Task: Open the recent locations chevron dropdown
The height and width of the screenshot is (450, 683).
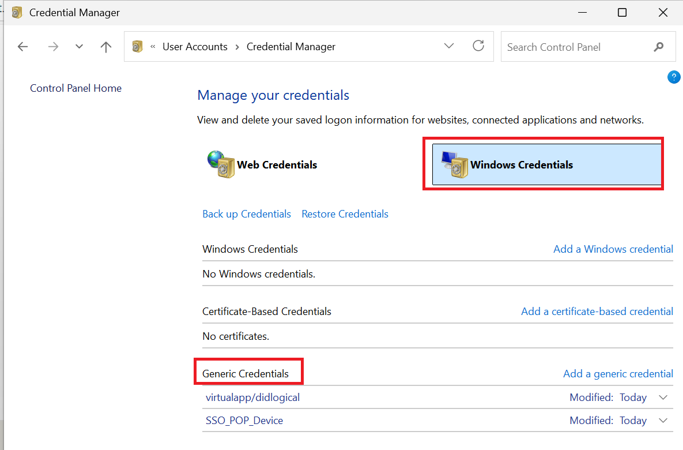Action: (x=79, y=46)
